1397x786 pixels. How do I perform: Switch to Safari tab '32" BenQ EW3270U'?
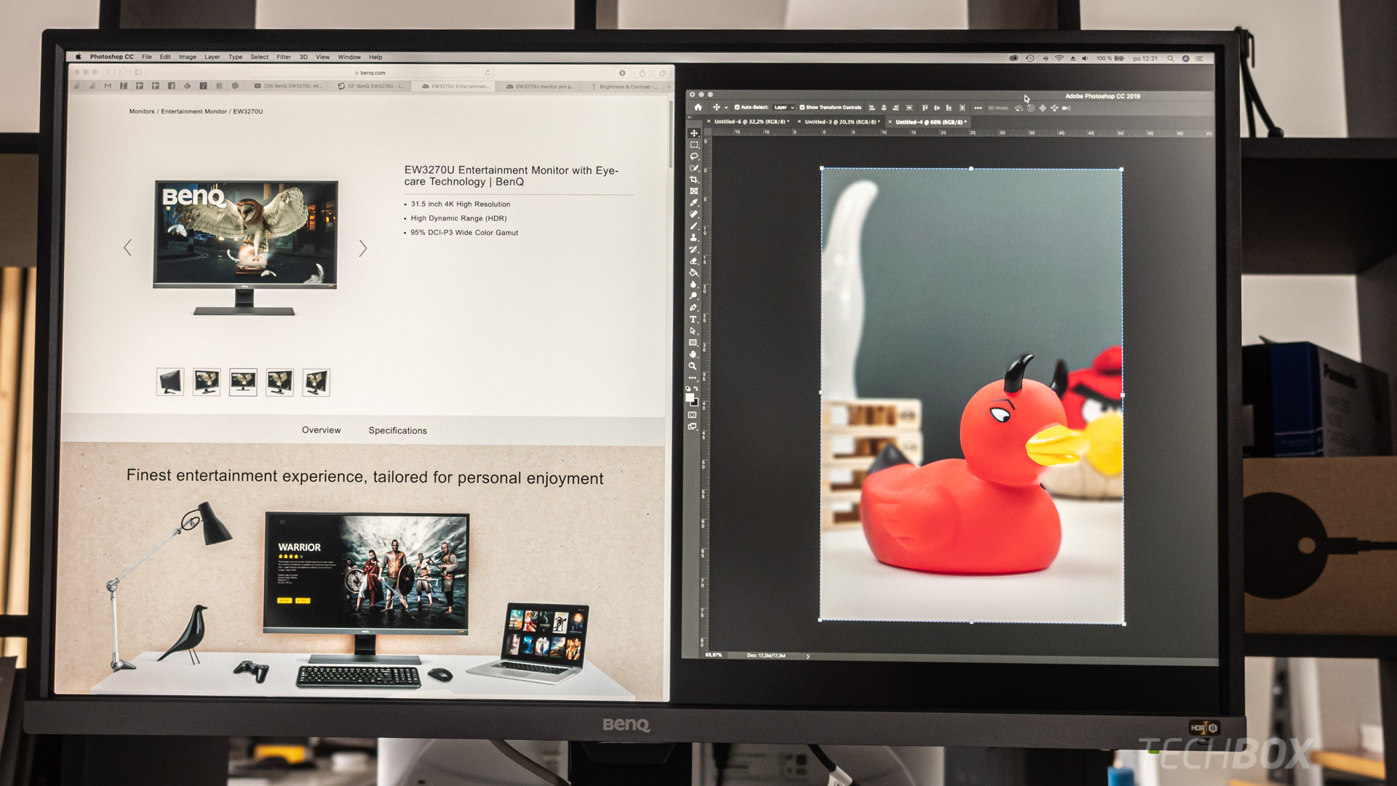click(x=371, y=87)
